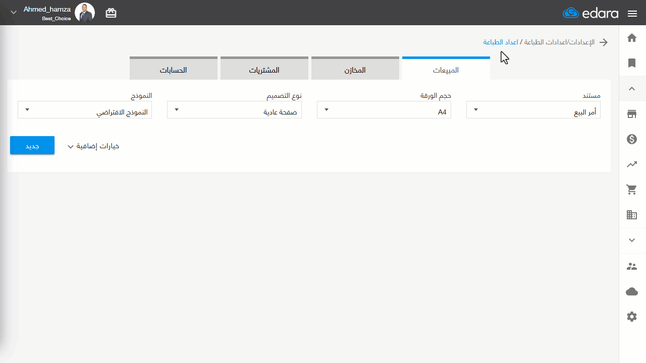The height and width of the screenshot is (363, 646).
Task: Go to the Home sidebar icon
Action: point(632,38)
